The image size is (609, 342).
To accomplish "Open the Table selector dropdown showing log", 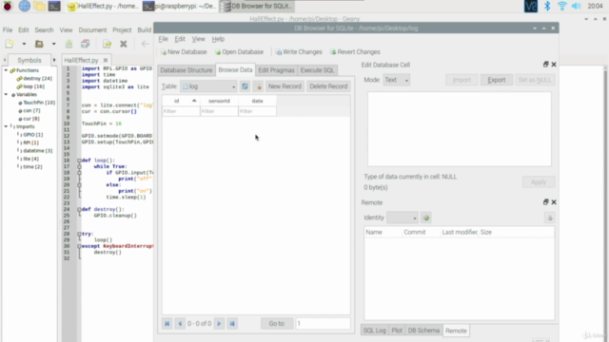I will click(208, 86).
